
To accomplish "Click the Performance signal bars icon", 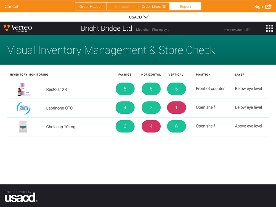I will click(247, 29).
